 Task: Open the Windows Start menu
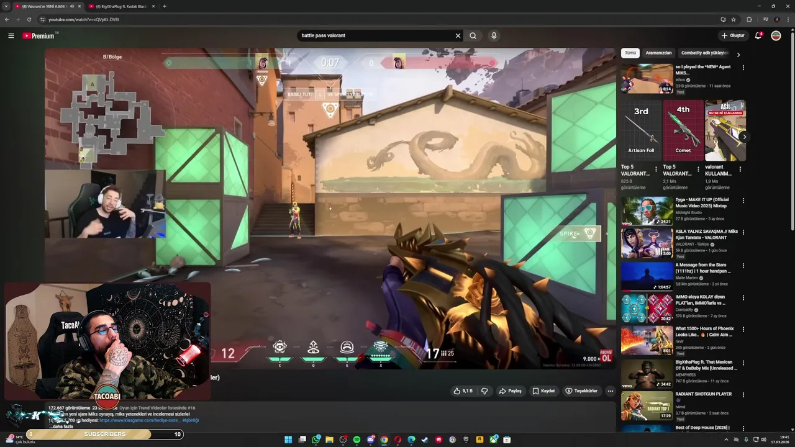[288, 440]
